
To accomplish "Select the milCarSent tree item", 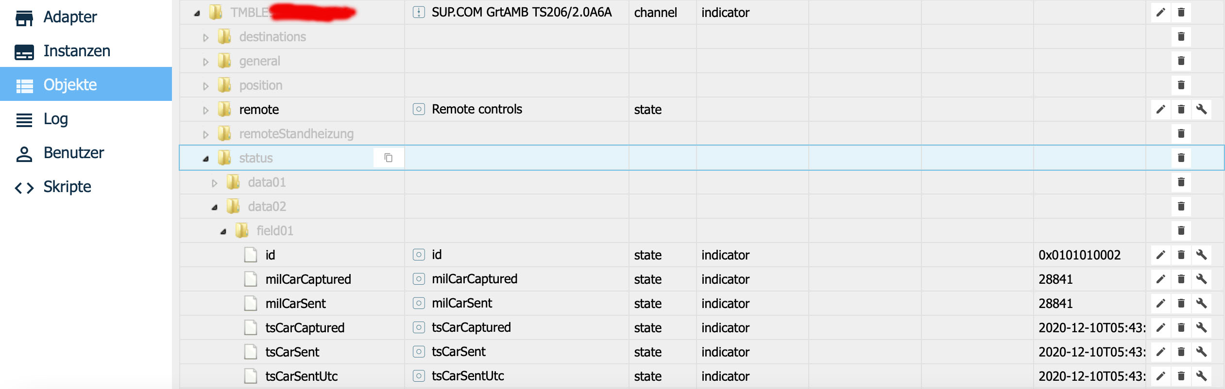I will tap(295, 304).
